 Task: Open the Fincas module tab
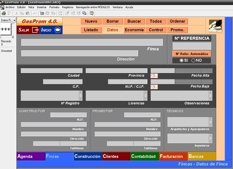click(59, 156)
